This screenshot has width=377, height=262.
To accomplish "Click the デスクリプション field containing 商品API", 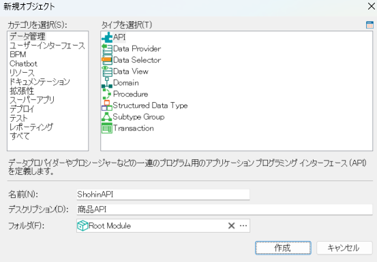I will [x=224, y=210].
